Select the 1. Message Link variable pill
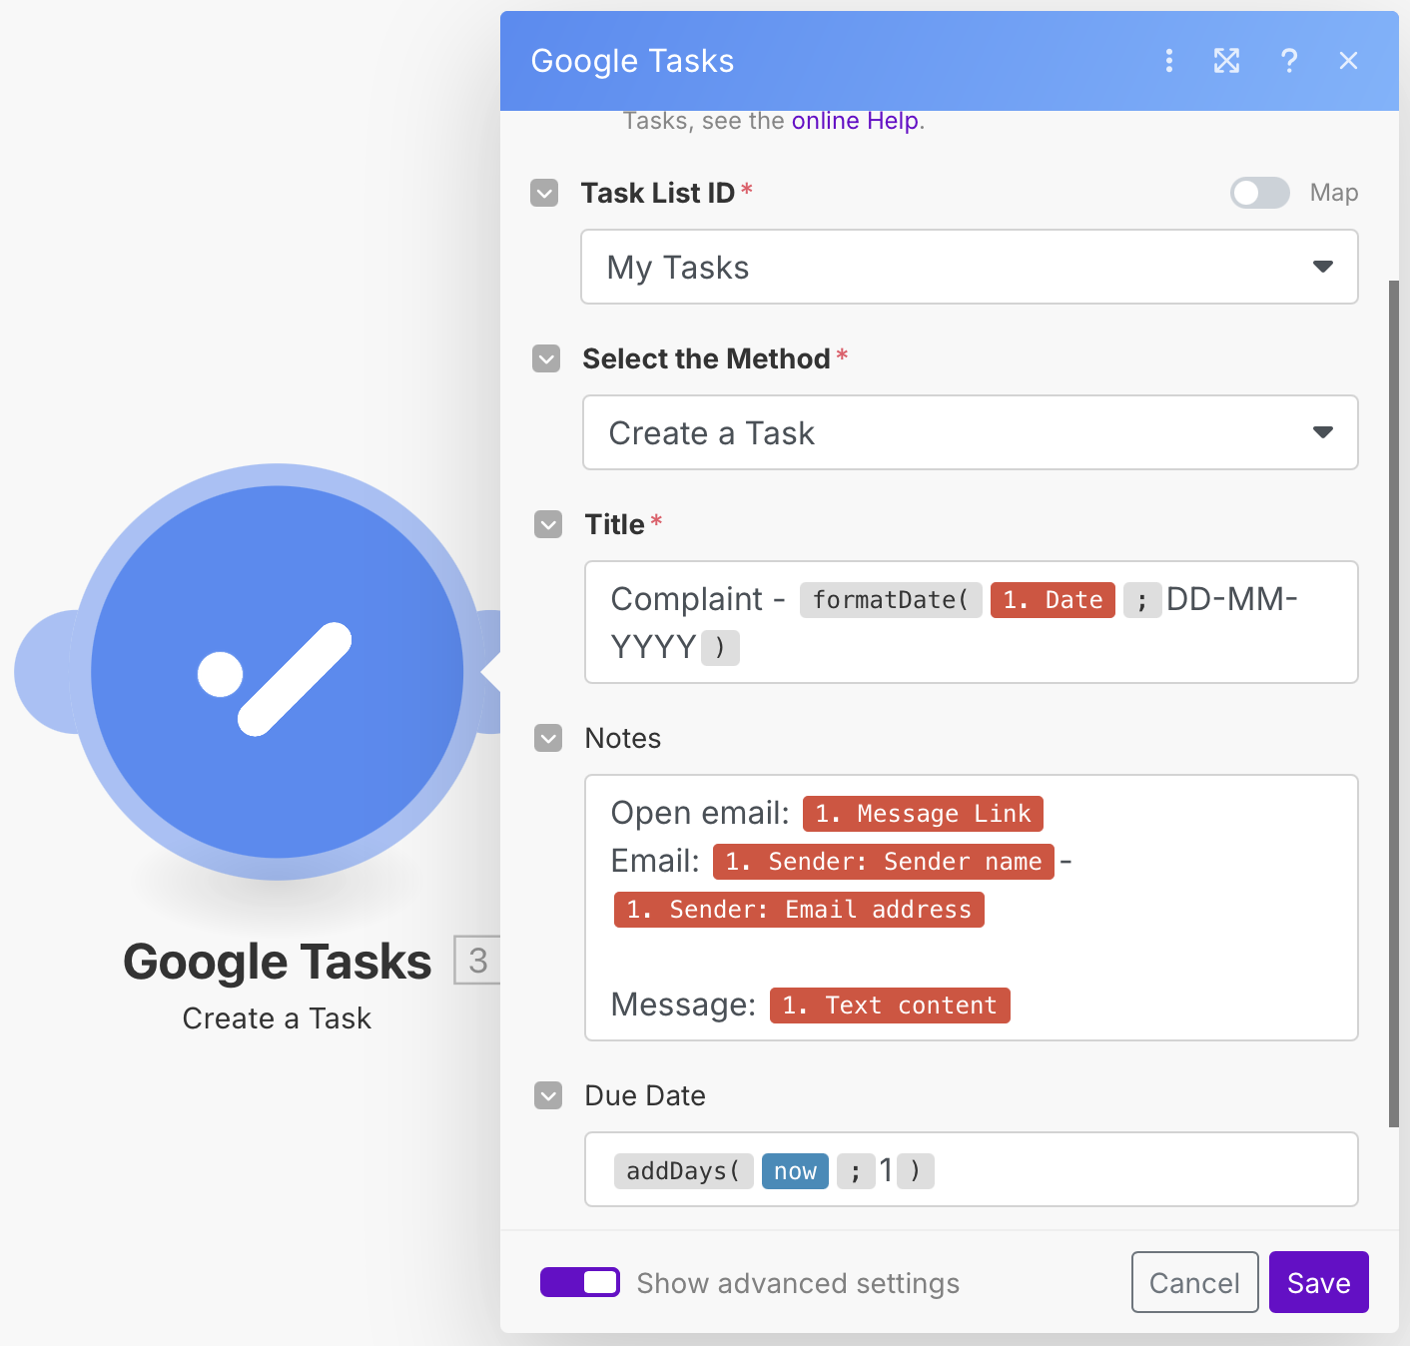 [x=923, y=814]
